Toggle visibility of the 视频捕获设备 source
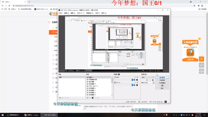Screen dimensions: 208x117 pyautogui.click(x=87, y=79)
